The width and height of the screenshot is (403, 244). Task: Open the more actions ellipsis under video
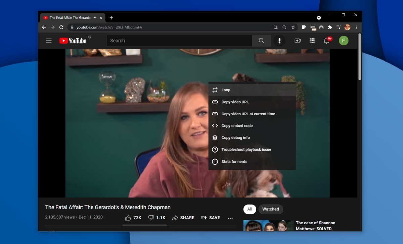[x=230, y=218]
